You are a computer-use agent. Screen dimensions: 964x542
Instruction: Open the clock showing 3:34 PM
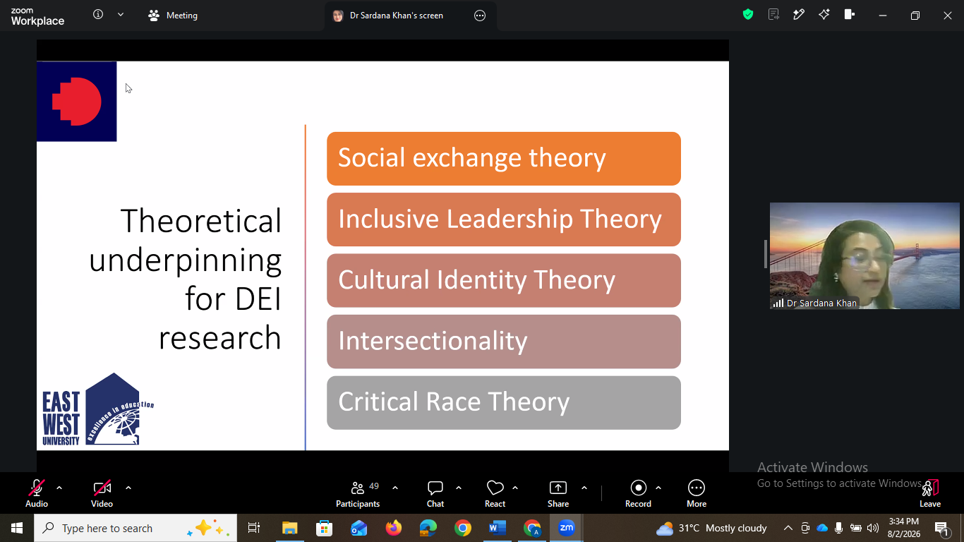pos(904,528)
